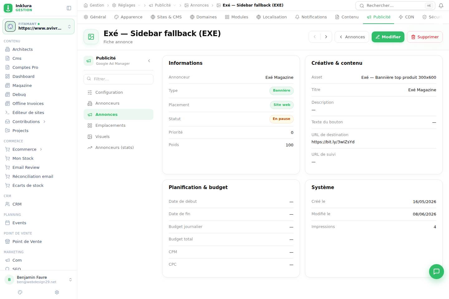
Task: Go to the next annonce arrow
Action: click(326, 37)
